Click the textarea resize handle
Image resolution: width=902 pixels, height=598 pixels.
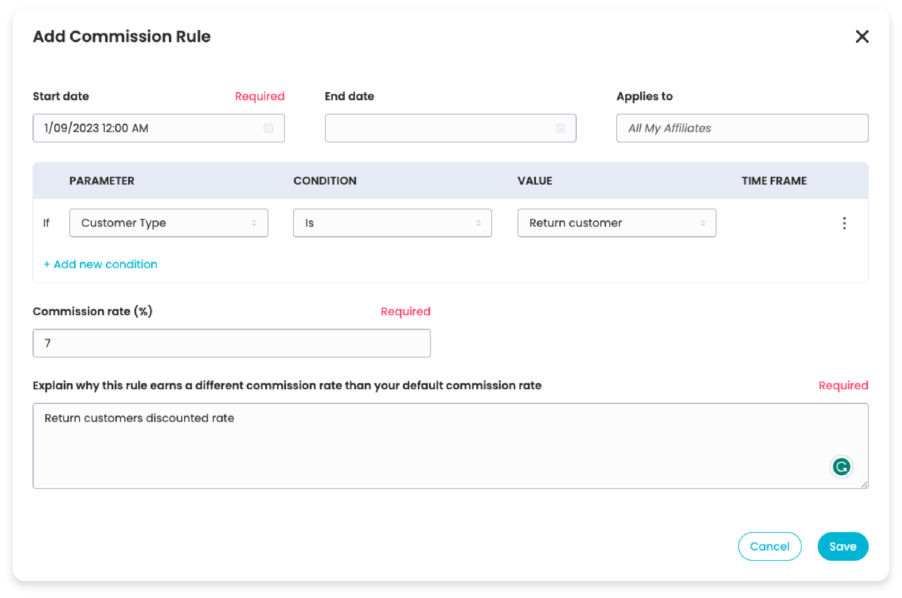coord(863,485)
